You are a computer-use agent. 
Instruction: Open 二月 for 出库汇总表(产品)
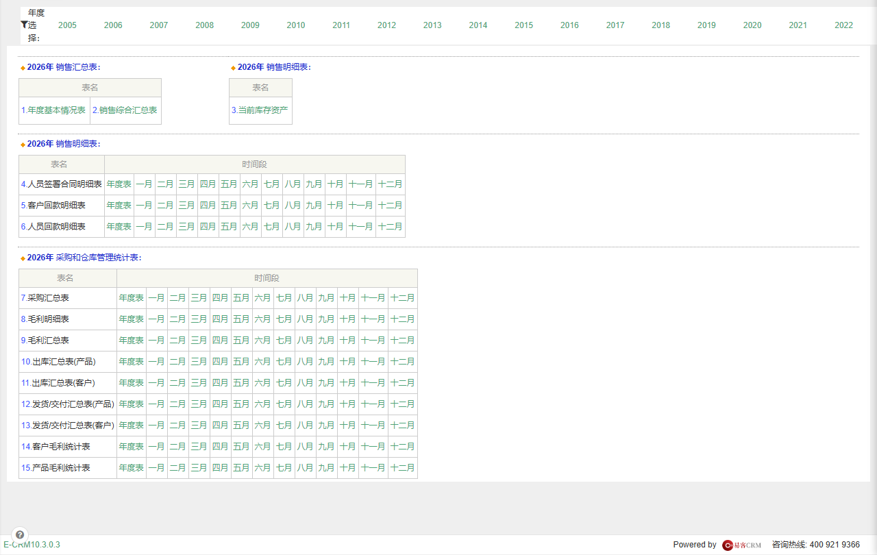pyautogui.click(x=178, y=362)
